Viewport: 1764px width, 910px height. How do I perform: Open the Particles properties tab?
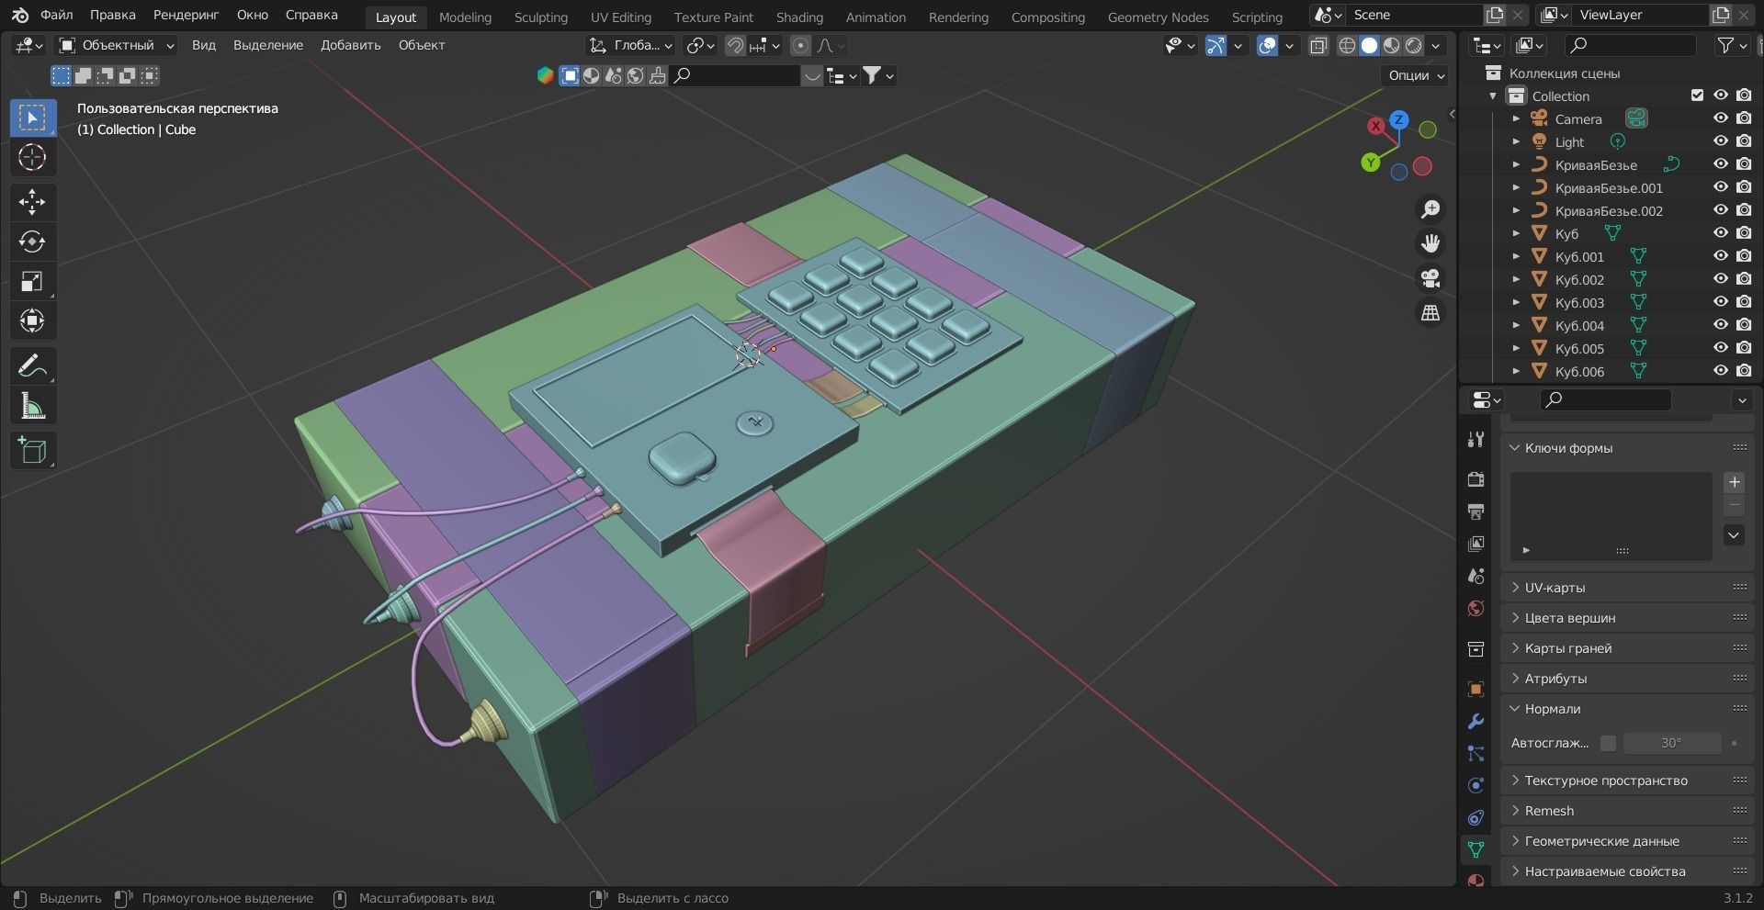point(1476,753)
